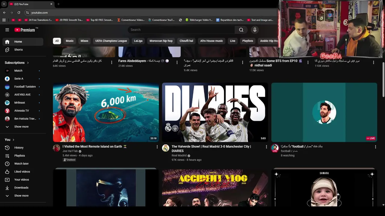385x216 pixels.
Task: Open video title I Visited the Most Remote Island
Action: point(94,147)
